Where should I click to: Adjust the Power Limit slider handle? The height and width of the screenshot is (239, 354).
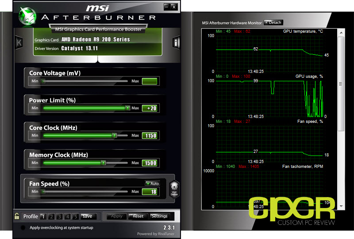[127, 108]
